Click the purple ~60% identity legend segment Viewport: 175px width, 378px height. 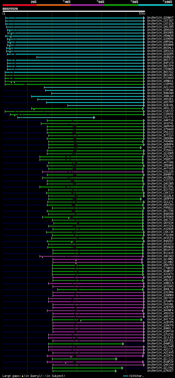point(87,5)
